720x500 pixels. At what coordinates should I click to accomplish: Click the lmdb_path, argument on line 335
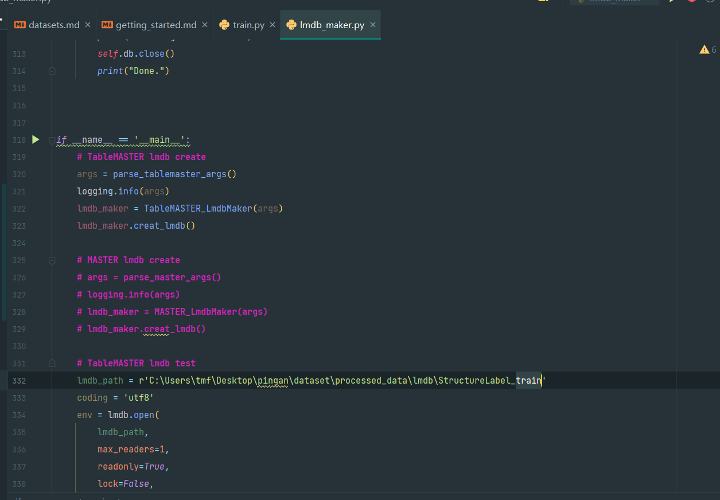[x=123, y=432]
